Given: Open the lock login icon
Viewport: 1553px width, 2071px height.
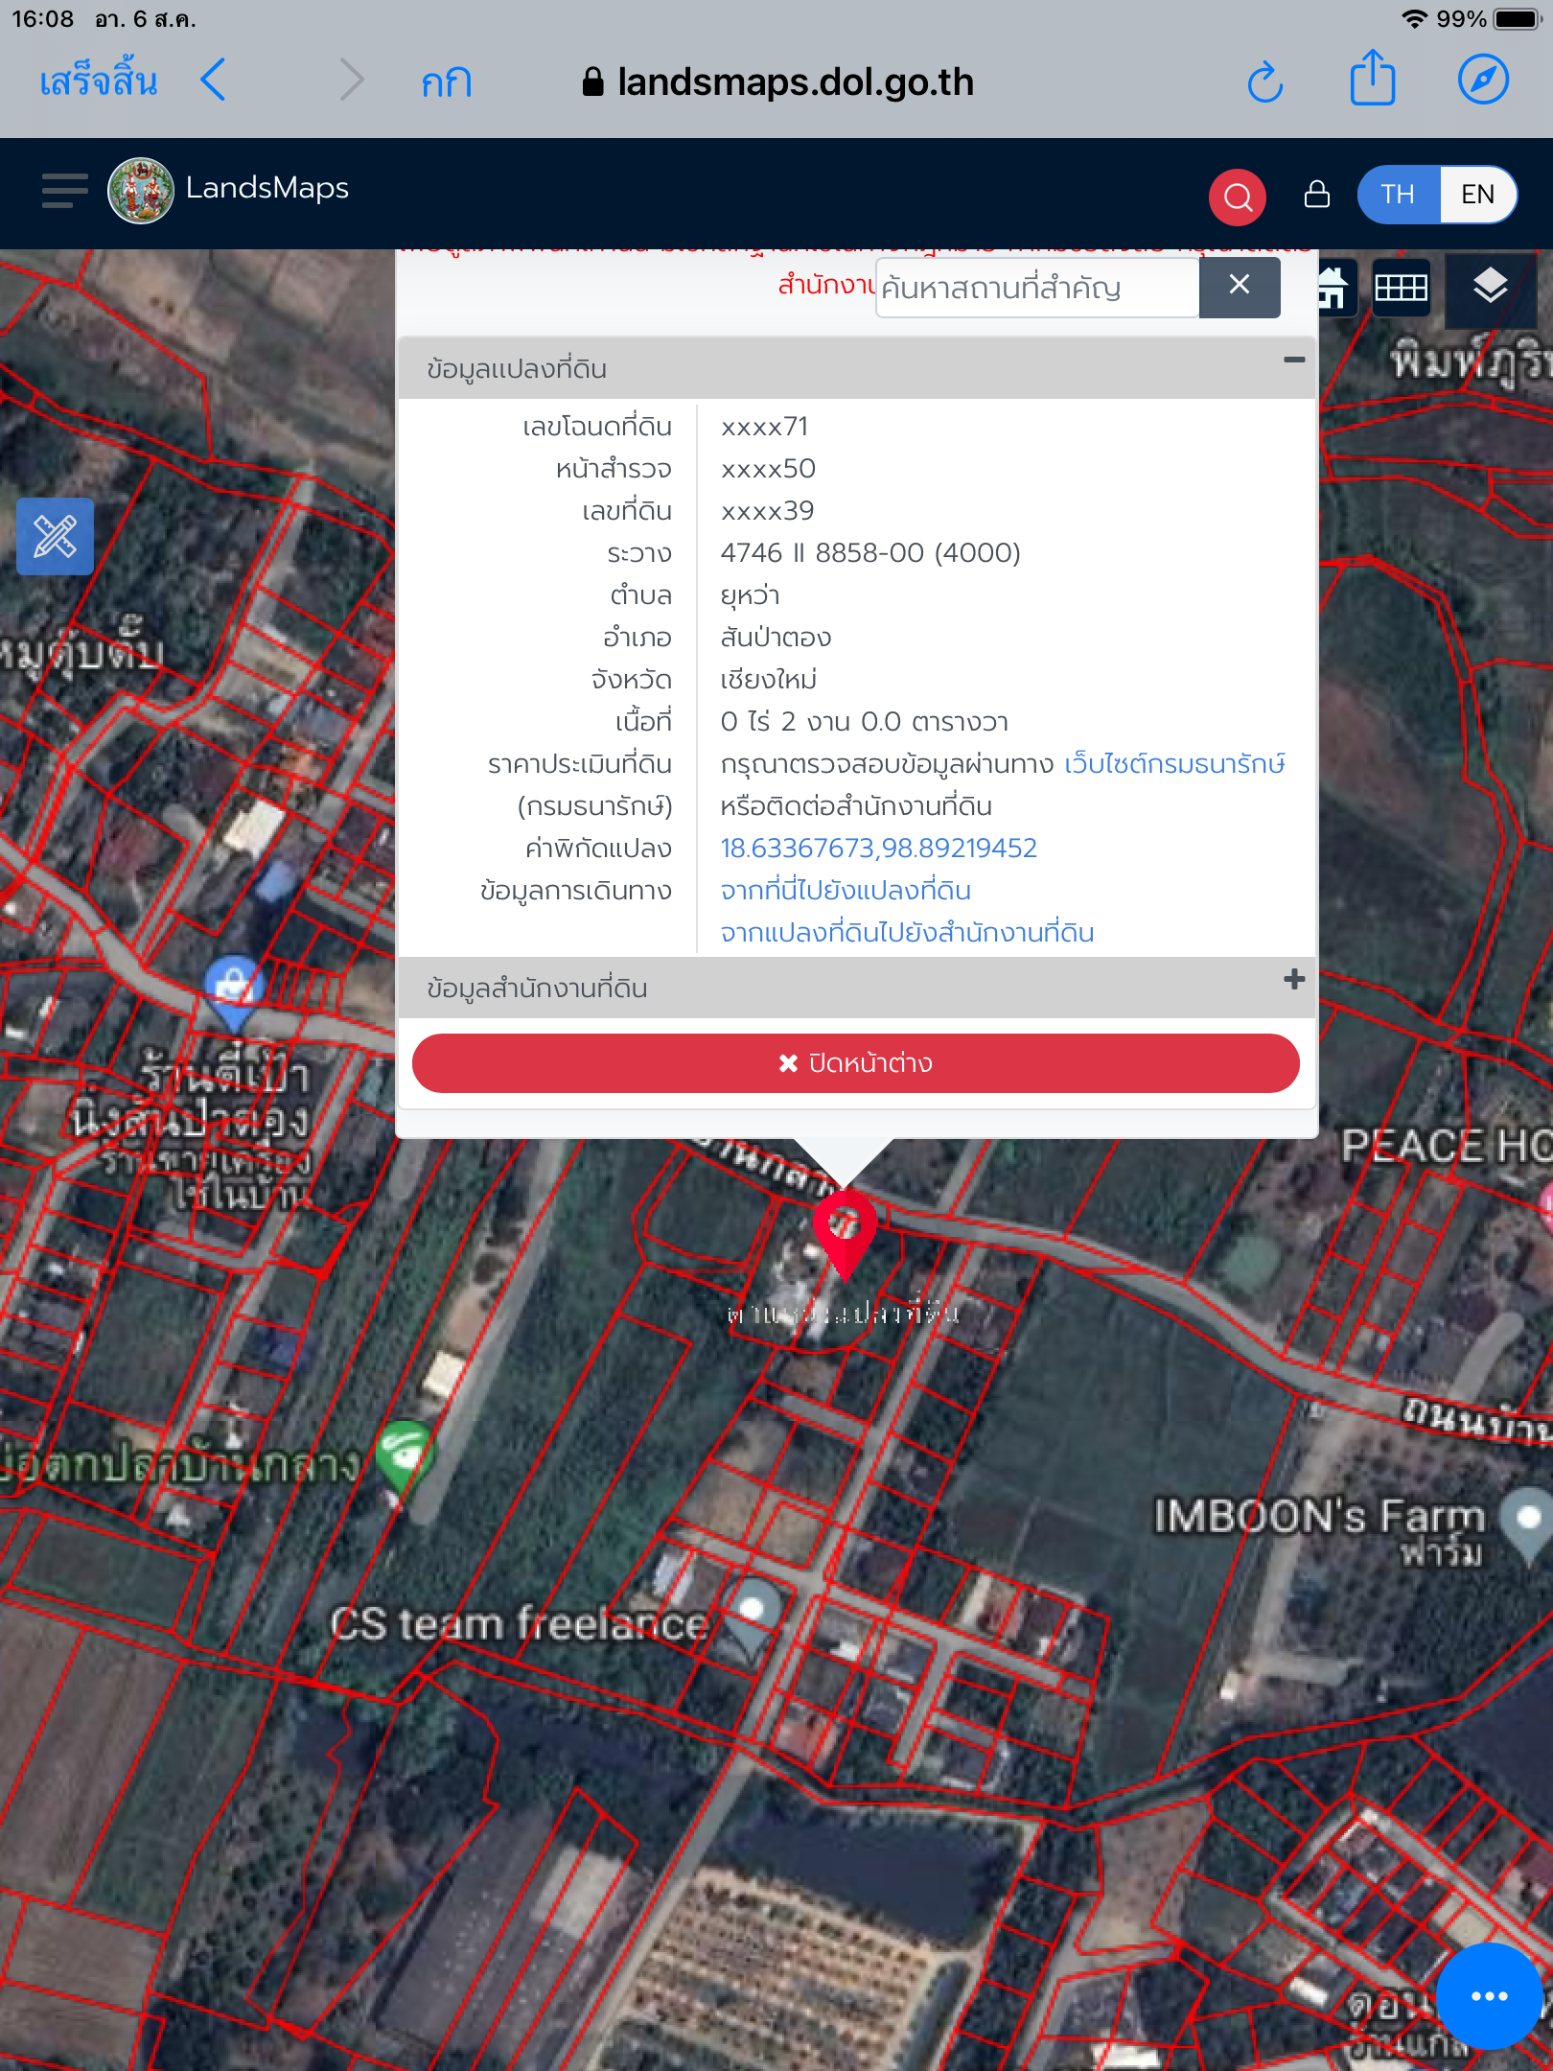Looking at the screenshot, I should [1317, 195].
